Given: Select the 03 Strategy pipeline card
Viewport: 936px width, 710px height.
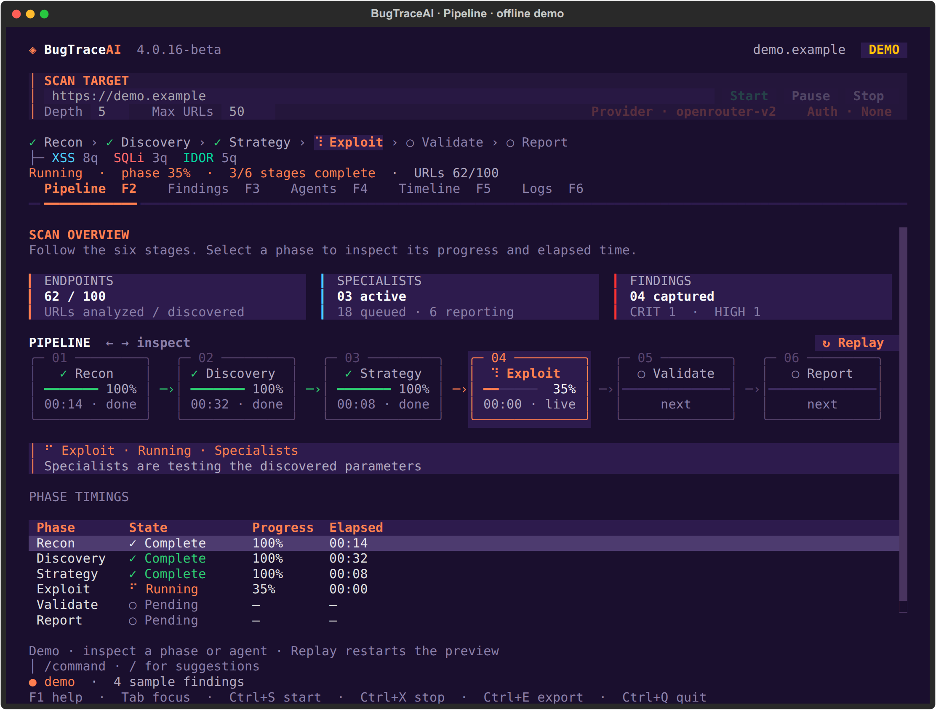Looking at the screenshot, I should click(x=383, y=388).
